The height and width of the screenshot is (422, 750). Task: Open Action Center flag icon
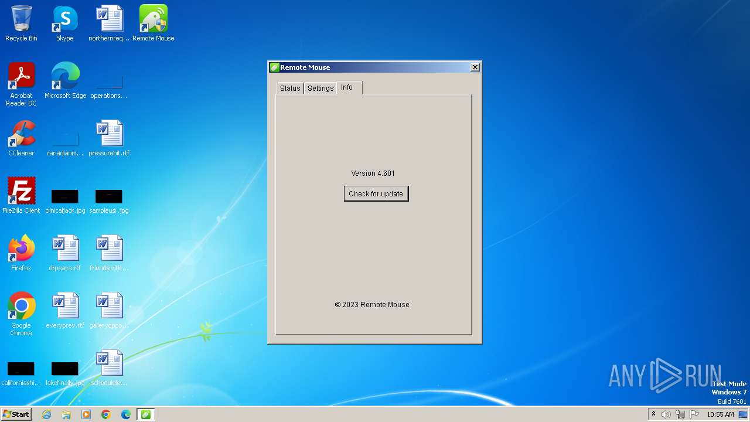click(694, 414)
